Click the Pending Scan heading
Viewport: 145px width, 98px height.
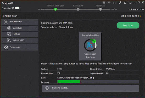coord(9,16)
